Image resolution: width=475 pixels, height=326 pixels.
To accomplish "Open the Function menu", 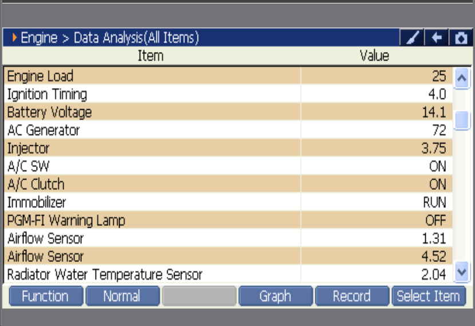I will click(46, 296).
